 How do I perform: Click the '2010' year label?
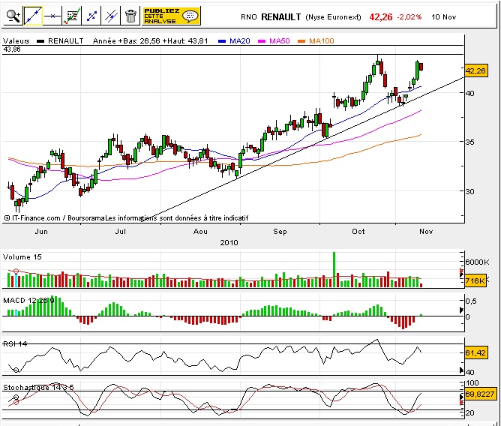[229, 242]
